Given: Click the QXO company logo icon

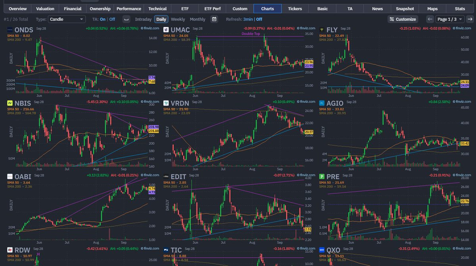Looking at the screenshot, I should [322, 249].
